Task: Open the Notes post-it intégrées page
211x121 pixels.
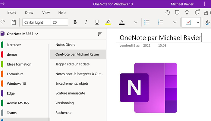Action: 78,74
